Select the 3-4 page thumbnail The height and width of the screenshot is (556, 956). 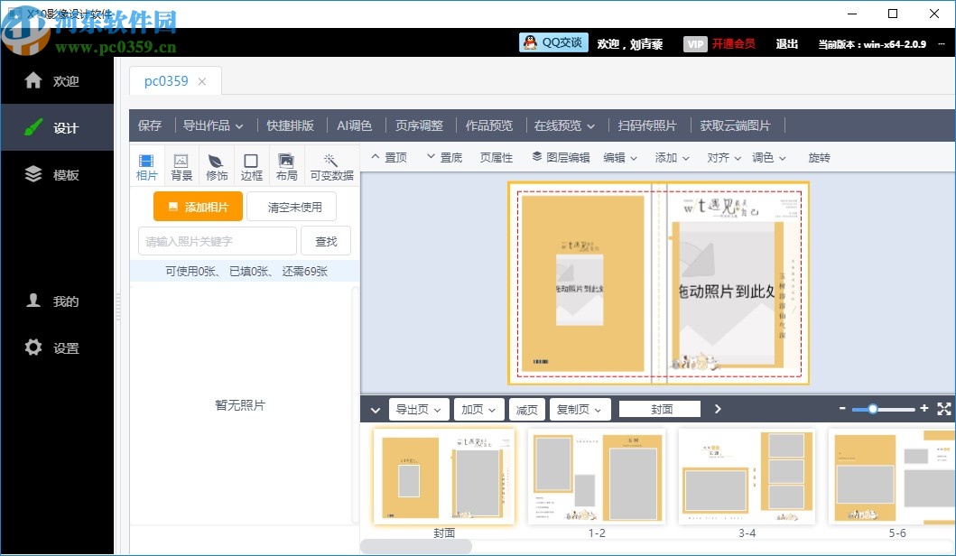click(x=747, y=476)
